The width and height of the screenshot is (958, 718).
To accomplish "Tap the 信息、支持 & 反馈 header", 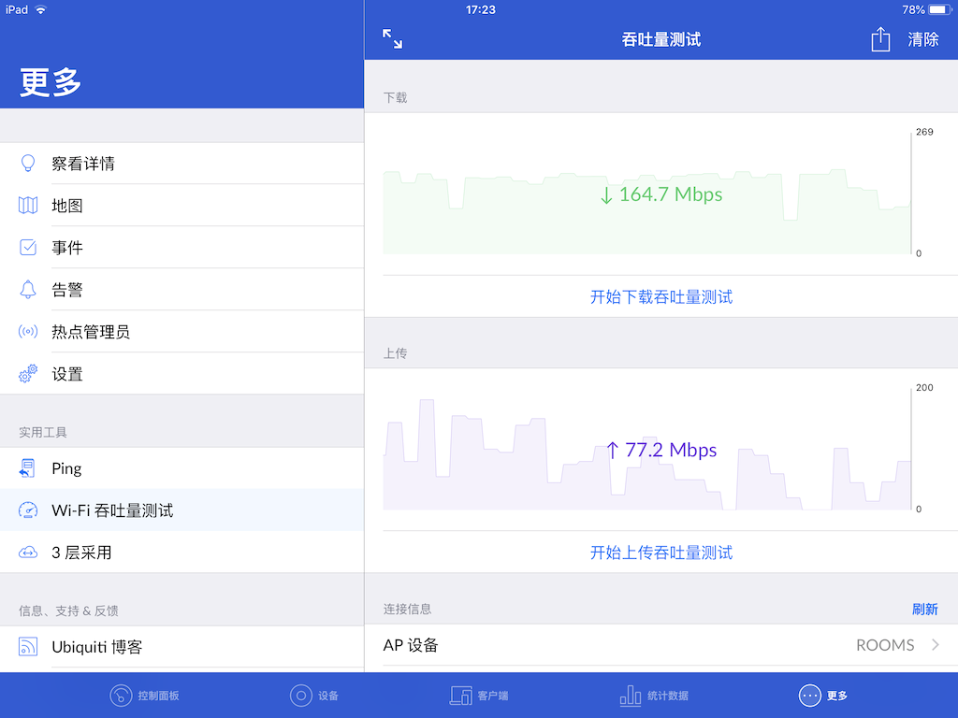I will tap(68, 610).
